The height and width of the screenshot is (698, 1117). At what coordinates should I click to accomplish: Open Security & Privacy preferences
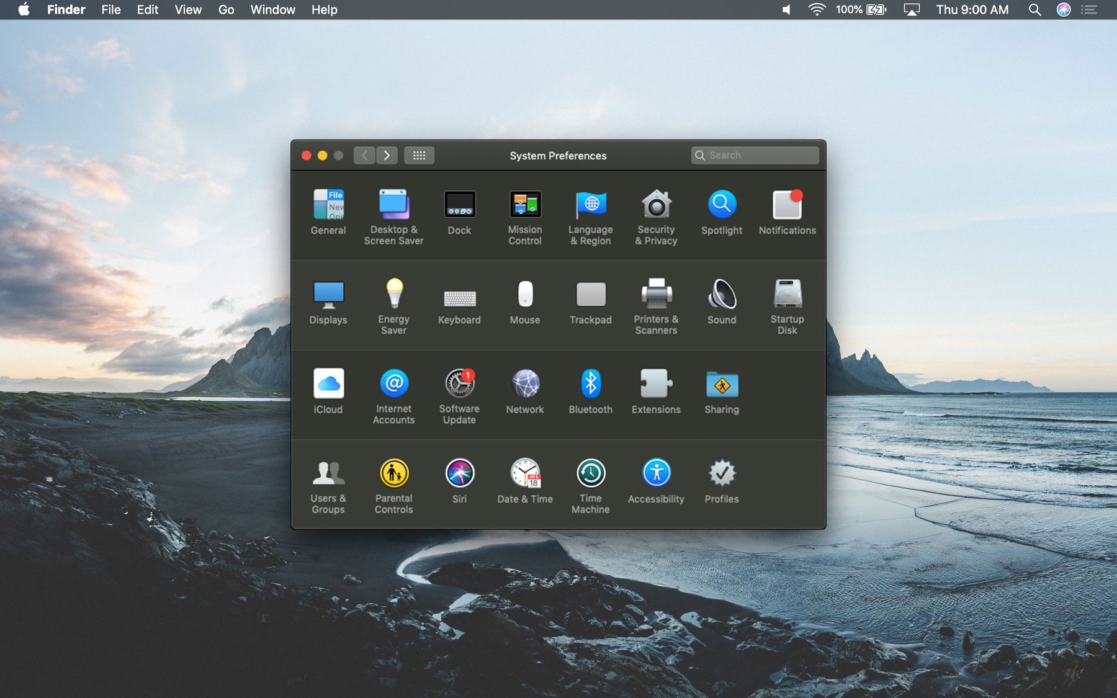[656, 205]
